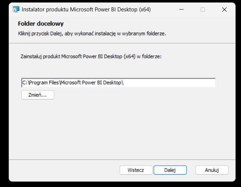Click empty footer area left of Wstecz
Viewport: 241px width, 187px height.
point(63,170)
